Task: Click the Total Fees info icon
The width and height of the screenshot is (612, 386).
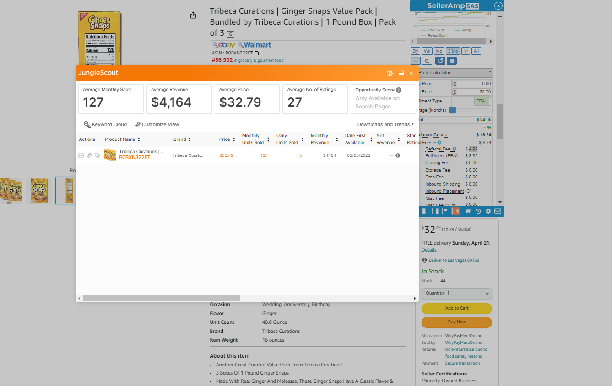Action: [x=439, y=143]
